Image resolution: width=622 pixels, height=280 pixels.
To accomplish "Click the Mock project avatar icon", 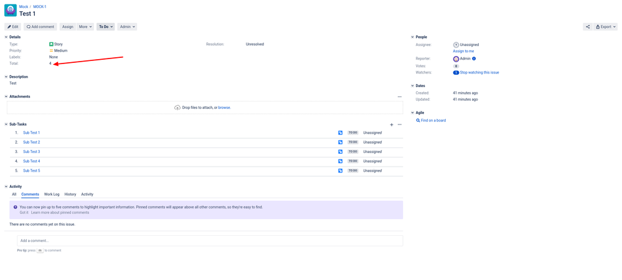I will (x=11, y=11).
